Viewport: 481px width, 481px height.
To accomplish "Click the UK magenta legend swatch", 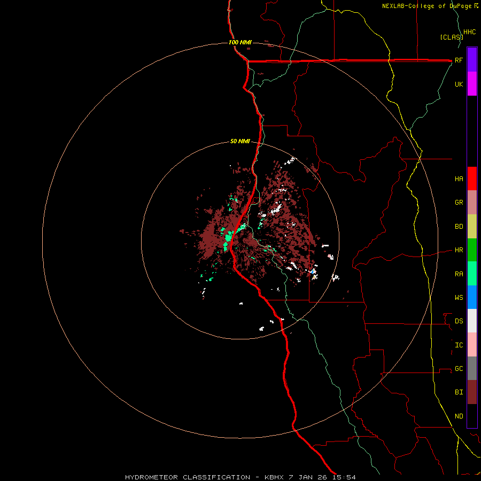I will click(472, 84).
